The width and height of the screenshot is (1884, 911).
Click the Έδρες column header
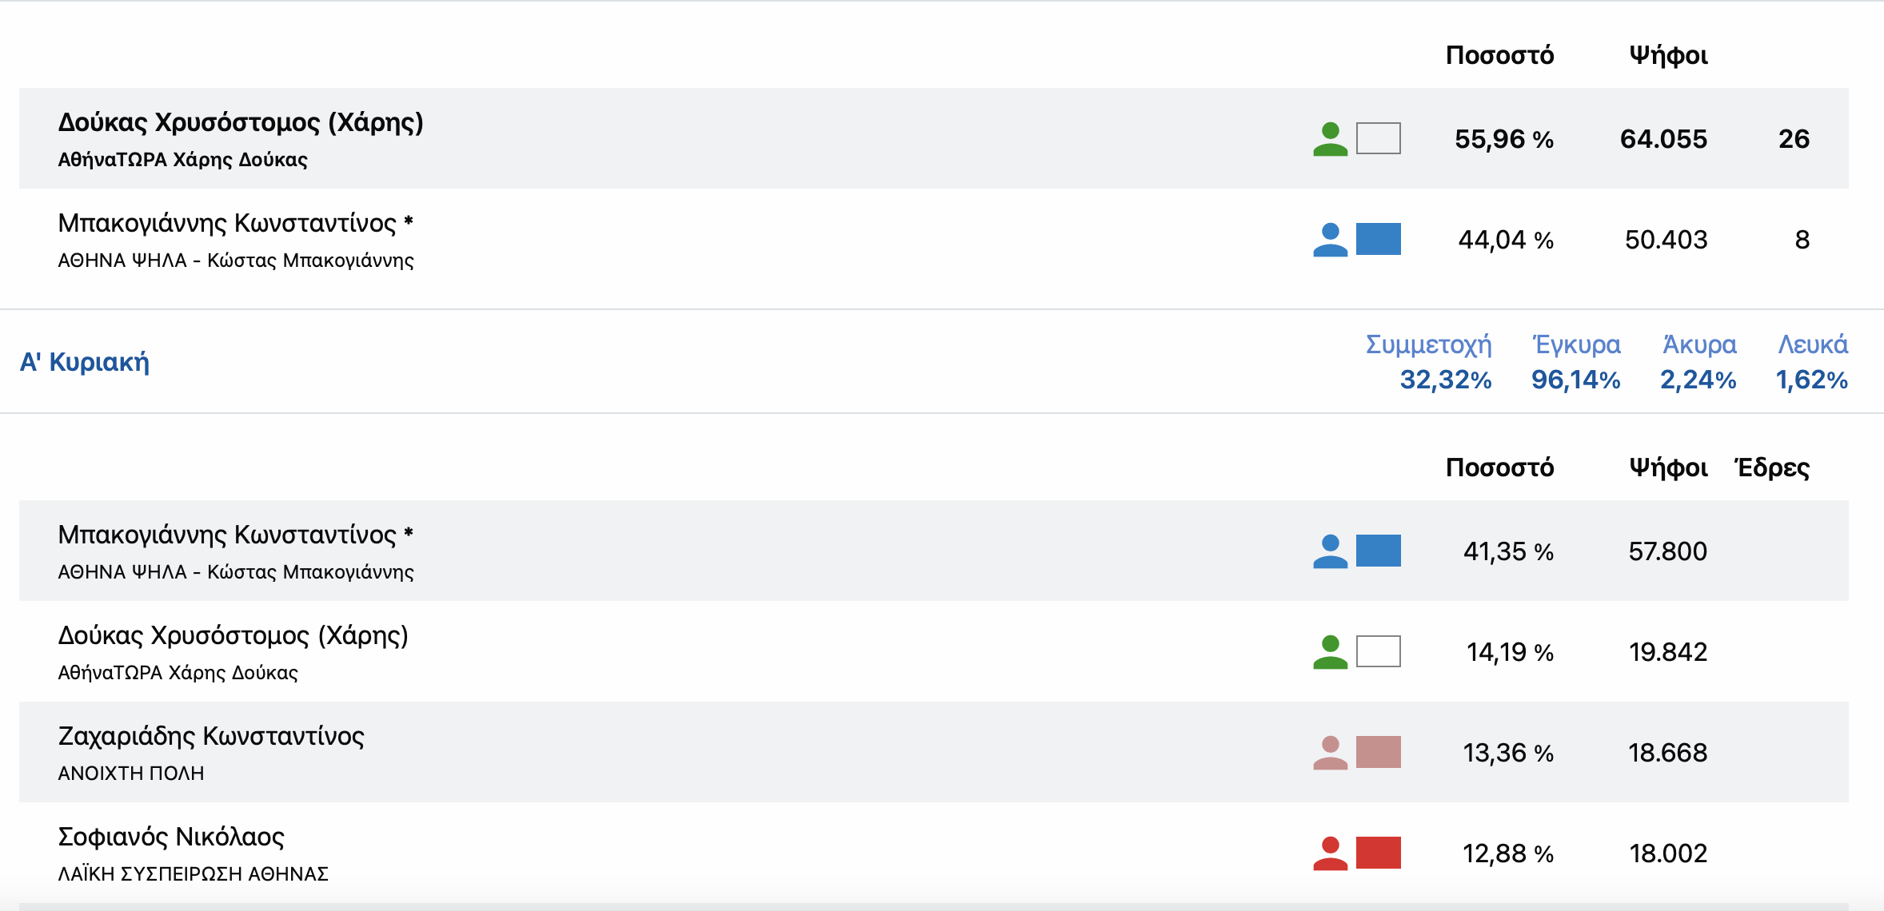click(x=1772, y=467)
